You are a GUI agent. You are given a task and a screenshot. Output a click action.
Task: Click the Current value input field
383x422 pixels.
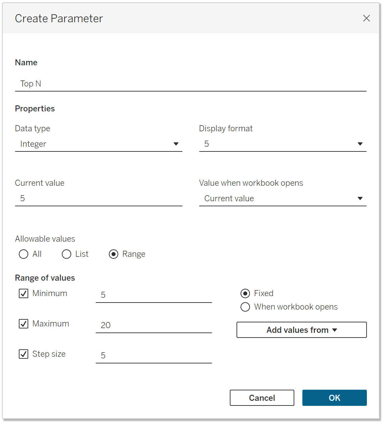[x=98, y=199]
